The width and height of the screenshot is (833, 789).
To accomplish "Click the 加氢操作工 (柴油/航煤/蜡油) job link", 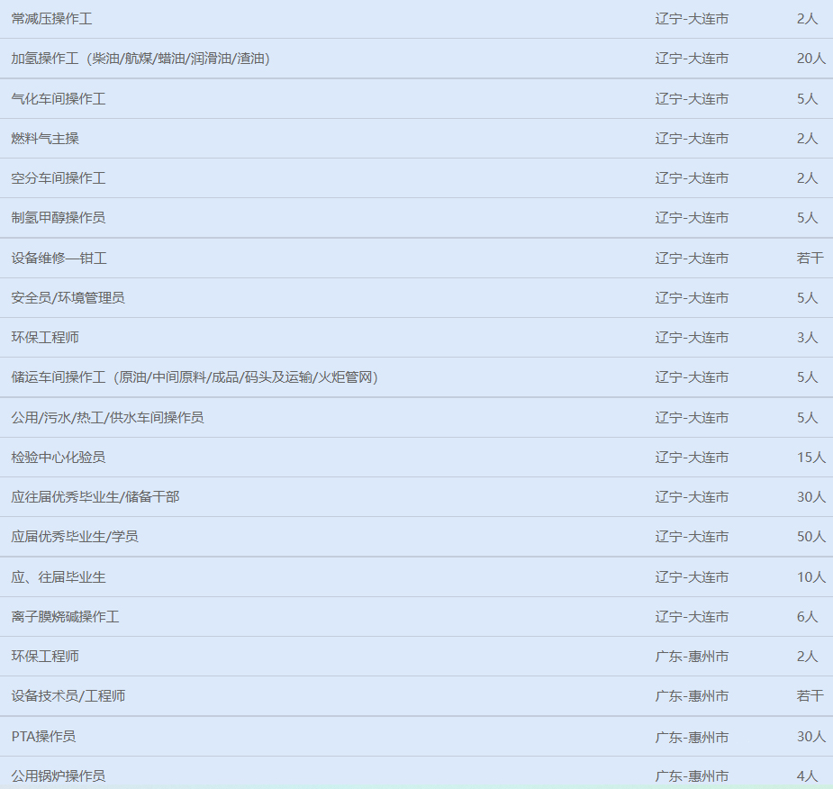I will point(140,59).
